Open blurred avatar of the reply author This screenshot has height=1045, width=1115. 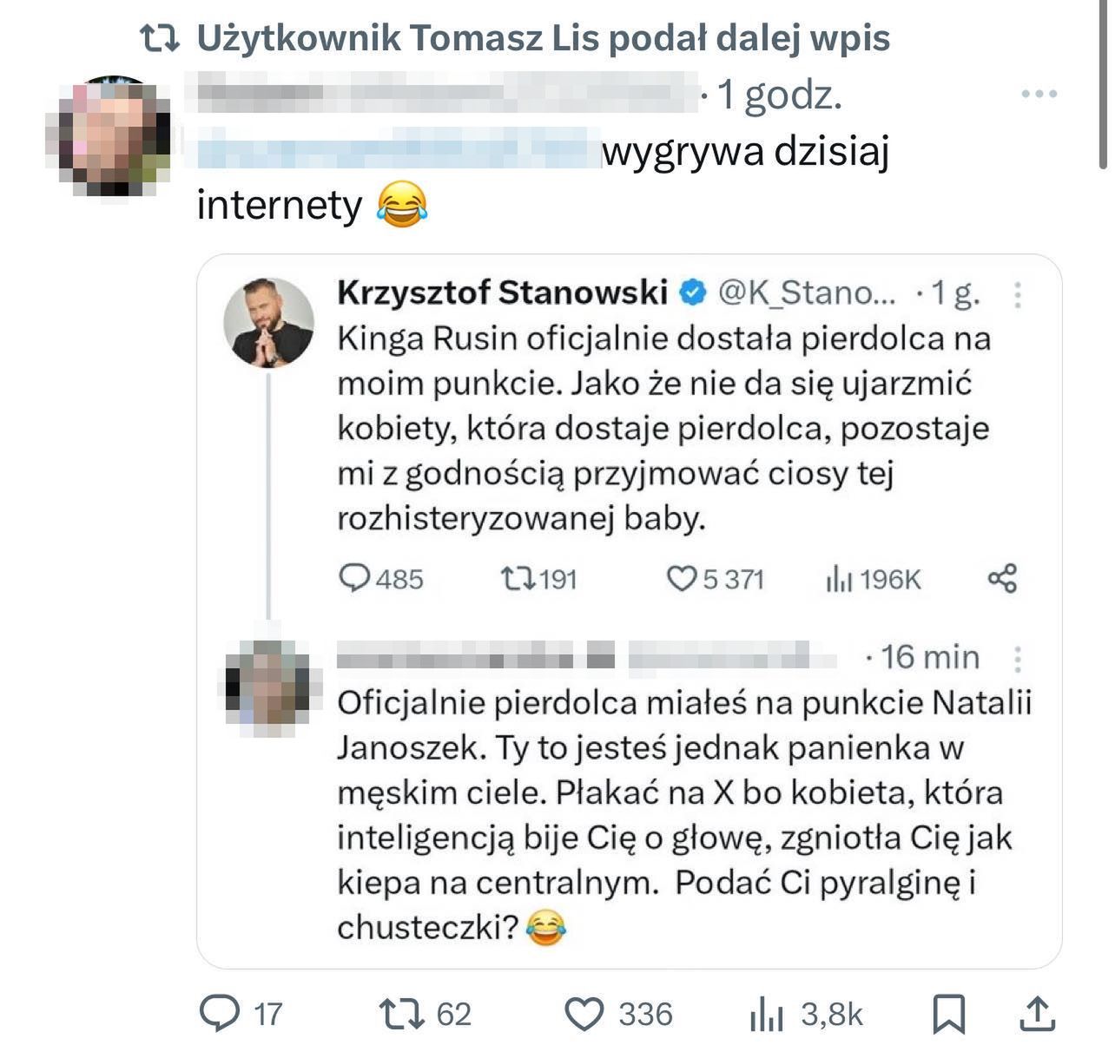(x=268, y=682)
